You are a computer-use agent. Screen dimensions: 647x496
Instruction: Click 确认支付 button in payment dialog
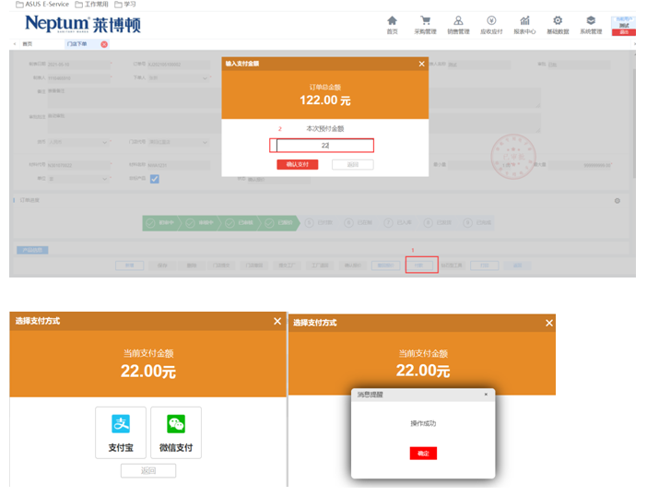tap(298, 164)
